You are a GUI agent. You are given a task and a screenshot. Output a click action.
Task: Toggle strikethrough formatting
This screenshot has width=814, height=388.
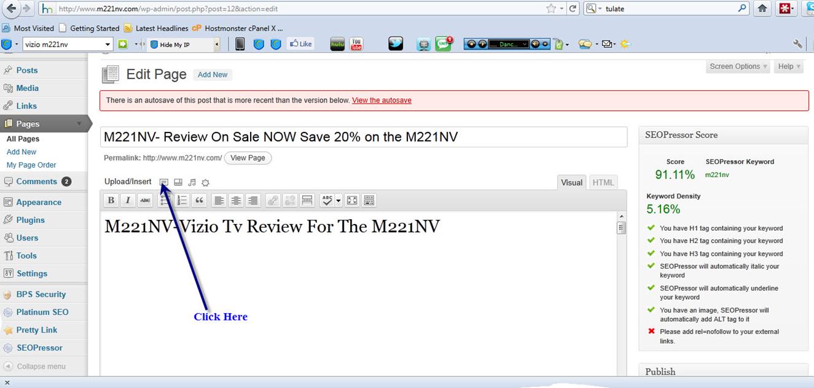[x=145, y=200]
